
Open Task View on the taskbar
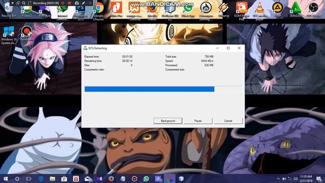click(x=28, y=178)
